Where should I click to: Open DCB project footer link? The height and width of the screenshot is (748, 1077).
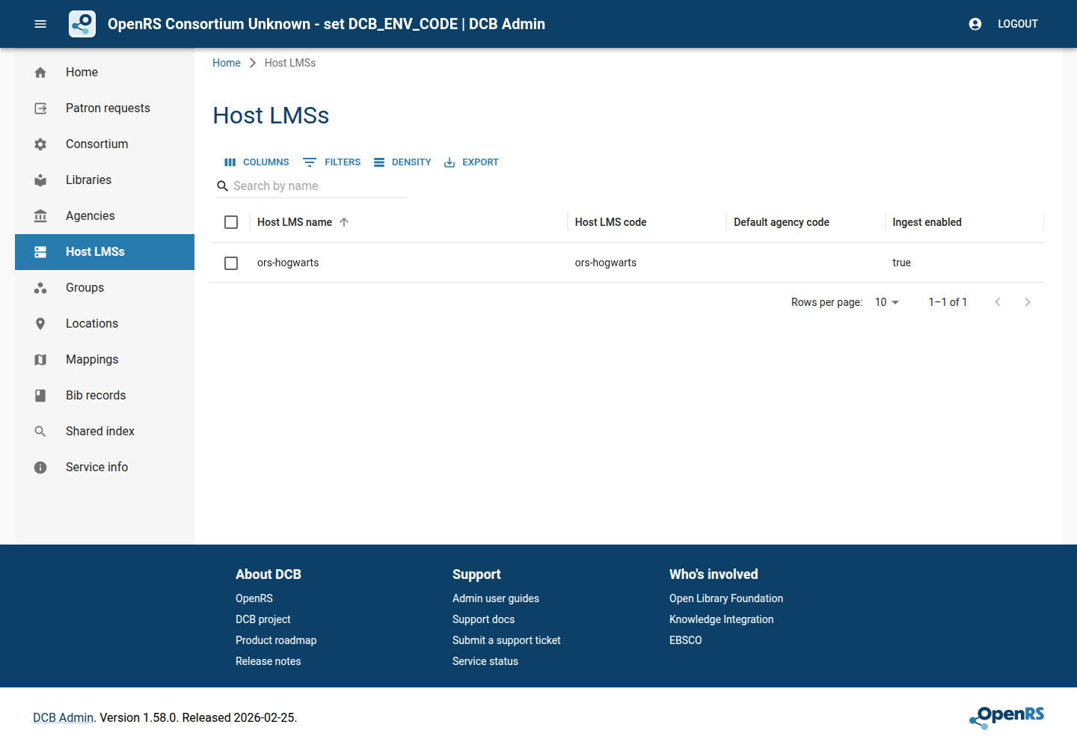[x=263, y=619]
